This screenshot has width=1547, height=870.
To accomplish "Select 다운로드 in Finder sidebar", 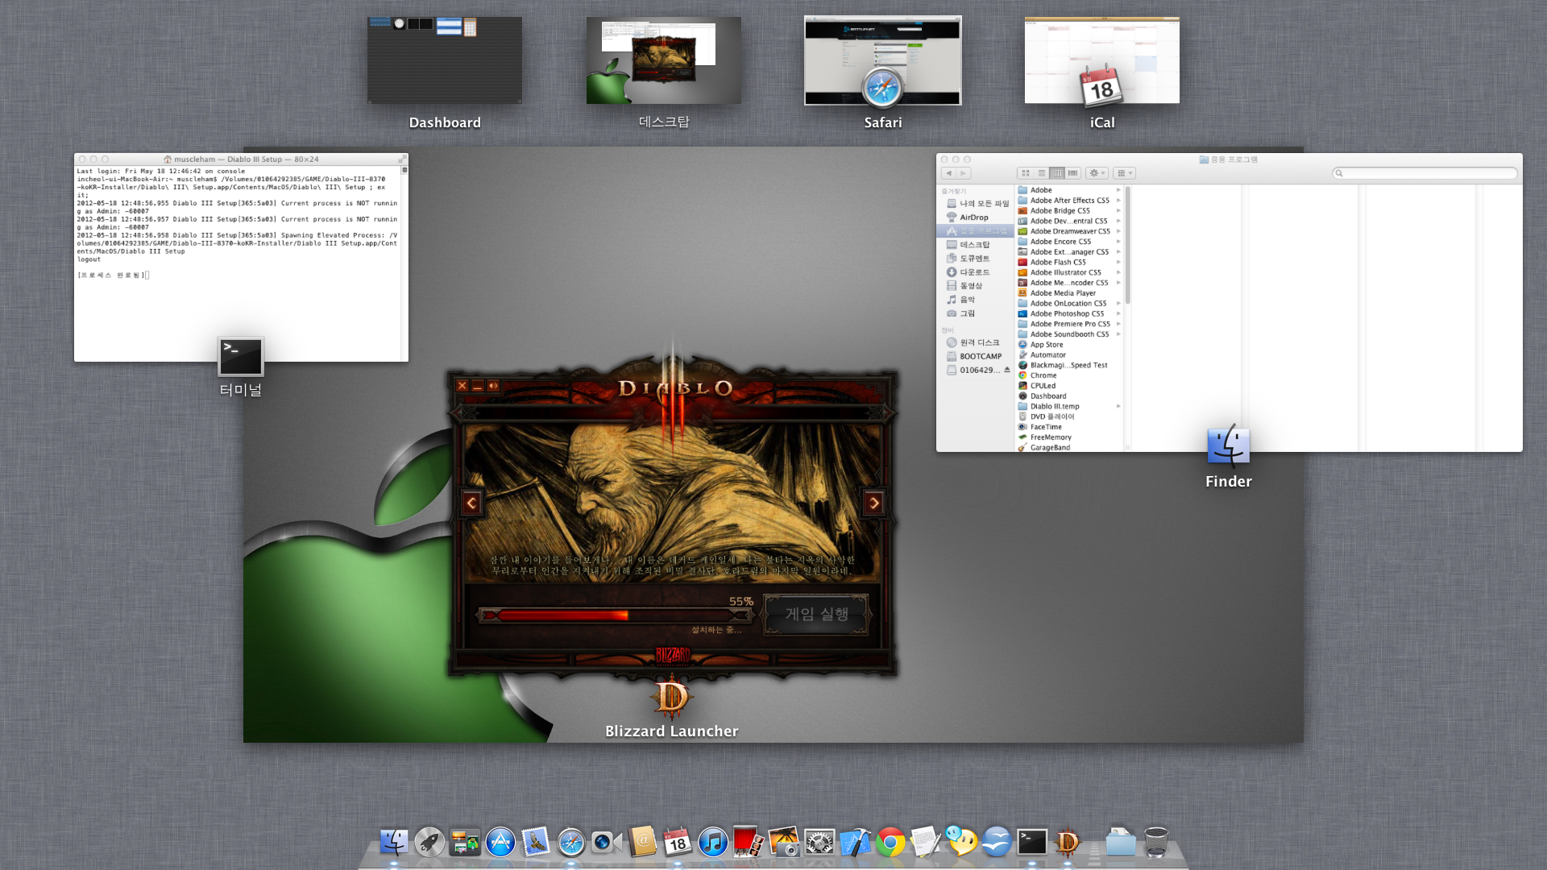I will (x=975, y=272).
